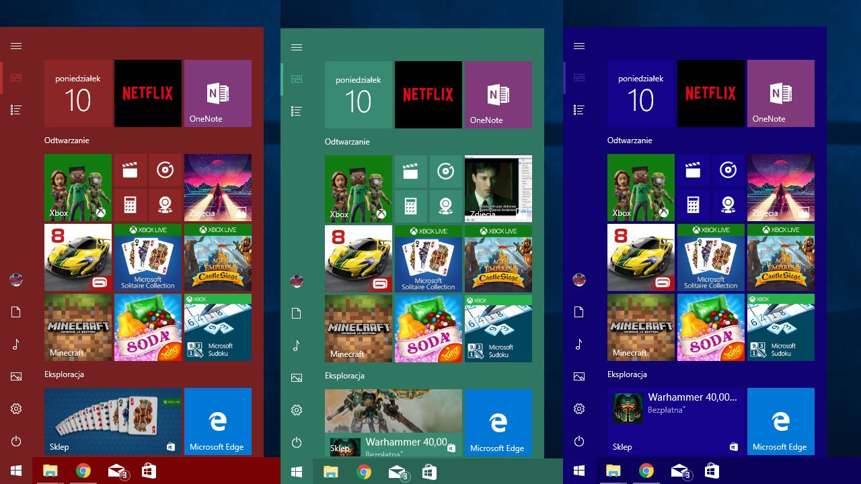Viewport: 861px width, 484px height.
Task: Switch to All apps list in red sidebar
Action: point(16,110)
